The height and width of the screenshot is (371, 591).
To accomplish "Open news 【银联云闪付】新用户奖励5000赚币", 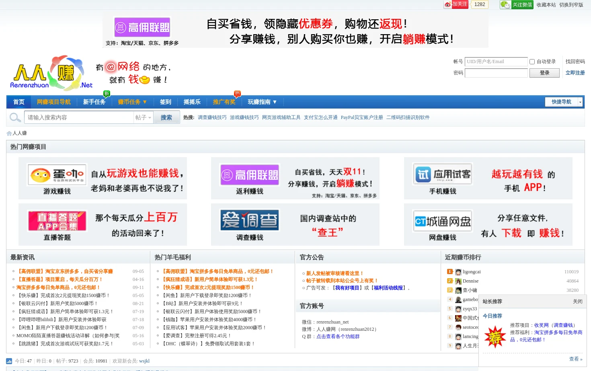I will 57,303.
